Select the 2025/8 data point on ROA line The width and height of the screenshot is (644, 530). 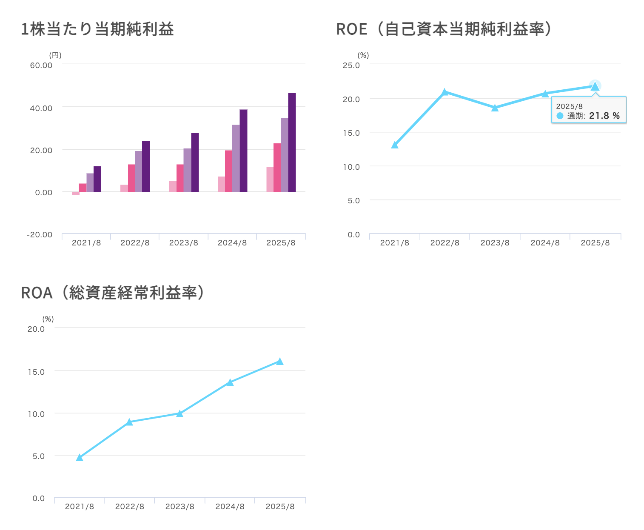[x=280, y=362]
